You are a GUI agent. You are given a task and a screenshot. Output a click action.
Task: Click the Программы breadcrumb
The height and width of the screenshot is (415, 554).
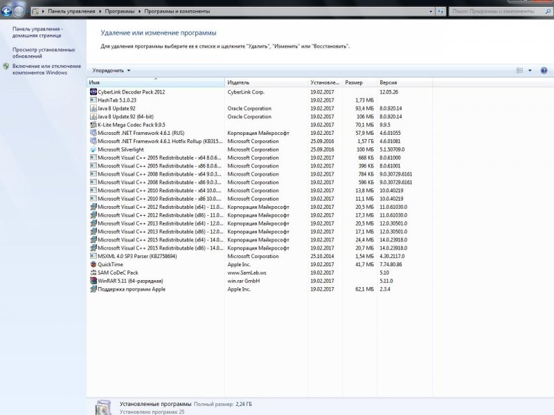[x=120, y=11]
